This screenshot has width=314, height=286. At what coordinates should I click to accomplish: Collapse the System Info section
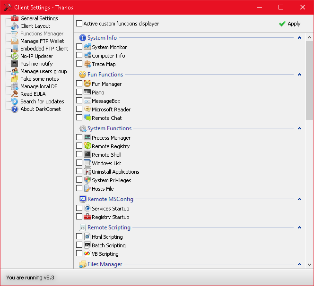click(x=300, y=38)
